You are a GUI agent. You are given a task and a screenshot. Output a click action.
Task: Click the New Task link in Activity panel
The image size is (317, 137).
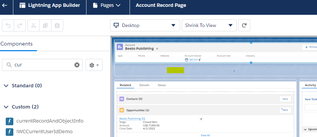pos(311,99)
